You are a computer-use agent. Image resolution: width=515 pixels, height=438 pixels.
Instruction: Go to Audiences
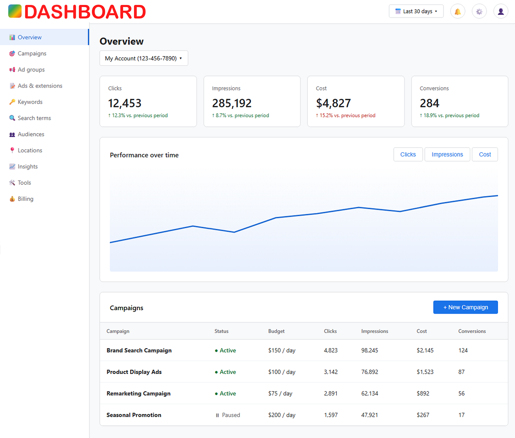pyautogui.click(x=44, y=134)
